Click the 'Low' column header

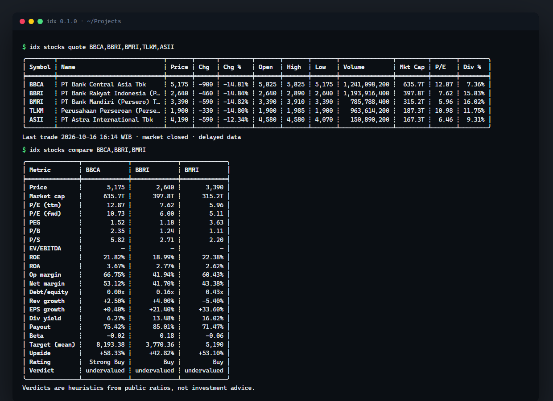(x=321, y=67)
